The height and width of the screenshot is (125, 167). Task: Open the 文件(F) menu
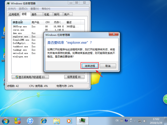point(12,9)
